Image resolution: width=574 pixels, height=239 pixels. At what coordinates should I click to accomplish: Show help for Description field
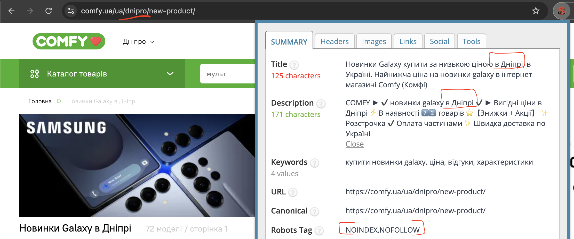click(x=321, y=104)
